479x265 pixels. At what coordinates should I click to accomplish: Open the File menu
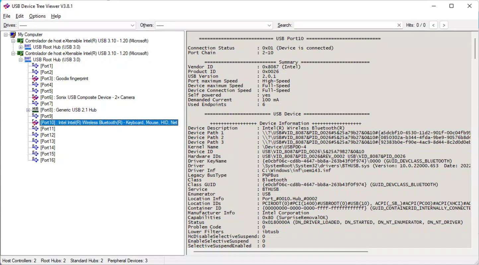pyautogui.click(x=7, y=16)
